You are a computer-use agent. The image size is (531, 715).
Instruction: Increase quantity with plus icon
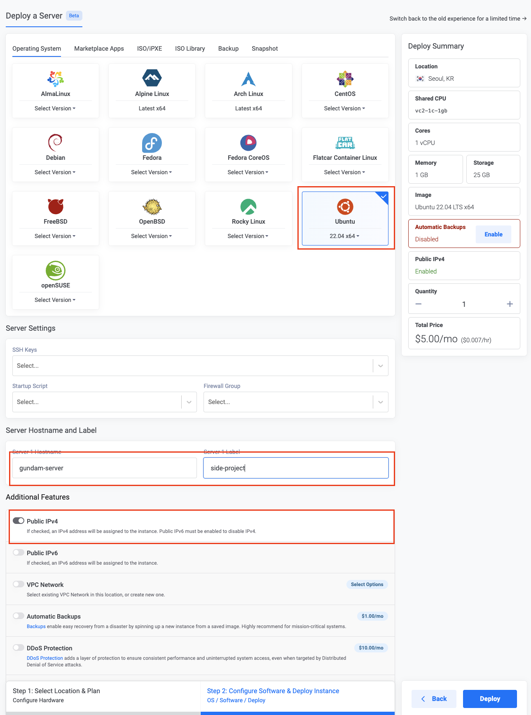click(x=510, y=304)
